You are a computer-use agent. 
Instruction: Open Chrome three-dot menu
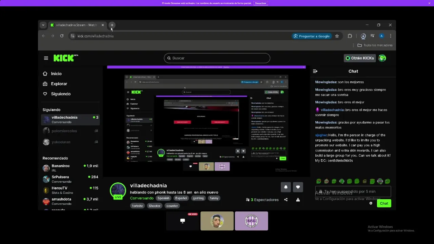pos(391,36)
